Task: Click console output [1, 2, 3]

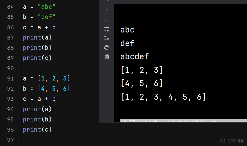Action: (x=142, y=70)
